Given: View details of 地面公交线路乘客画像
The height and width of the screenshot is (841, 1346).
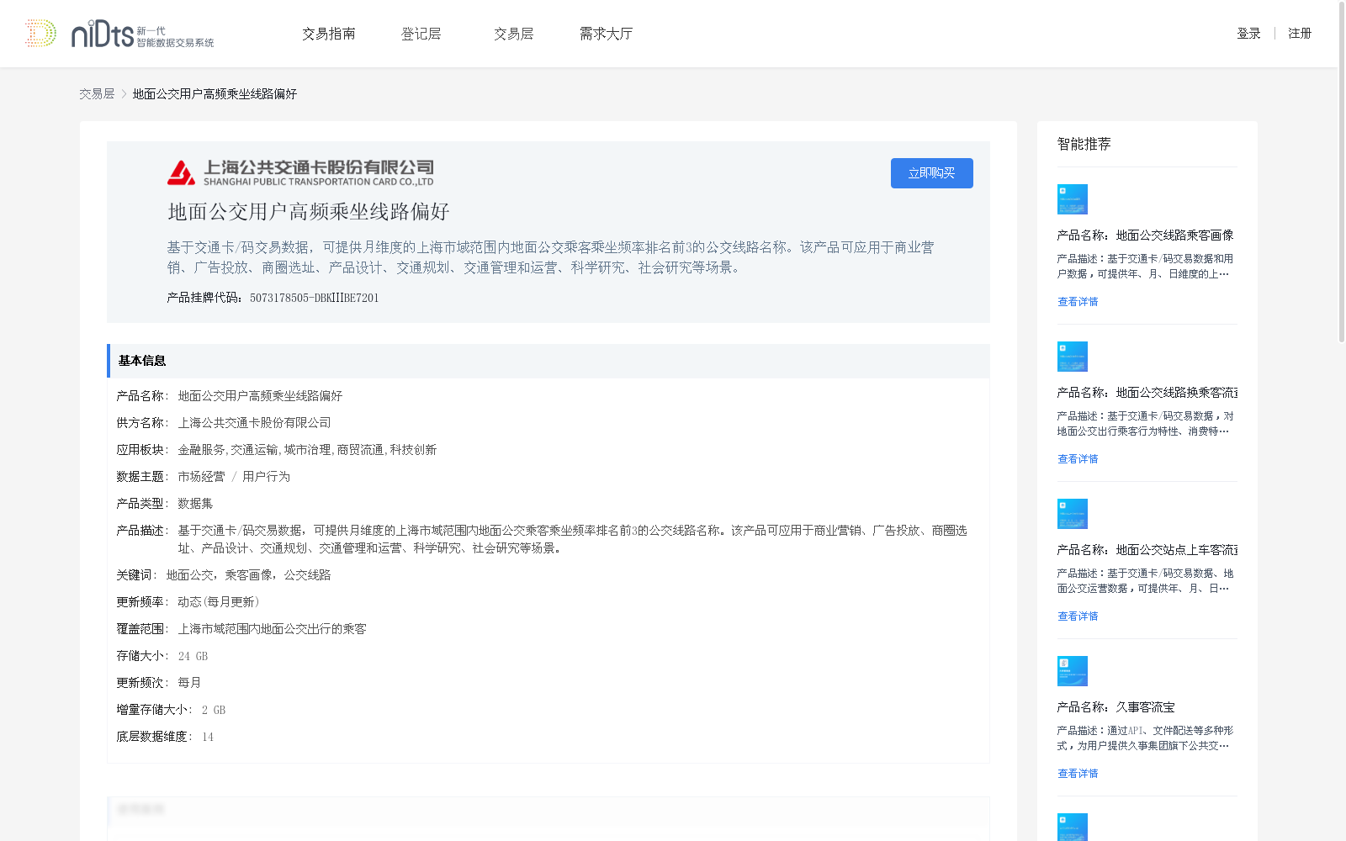Looking at the screenshot, I should point(1078,302).
